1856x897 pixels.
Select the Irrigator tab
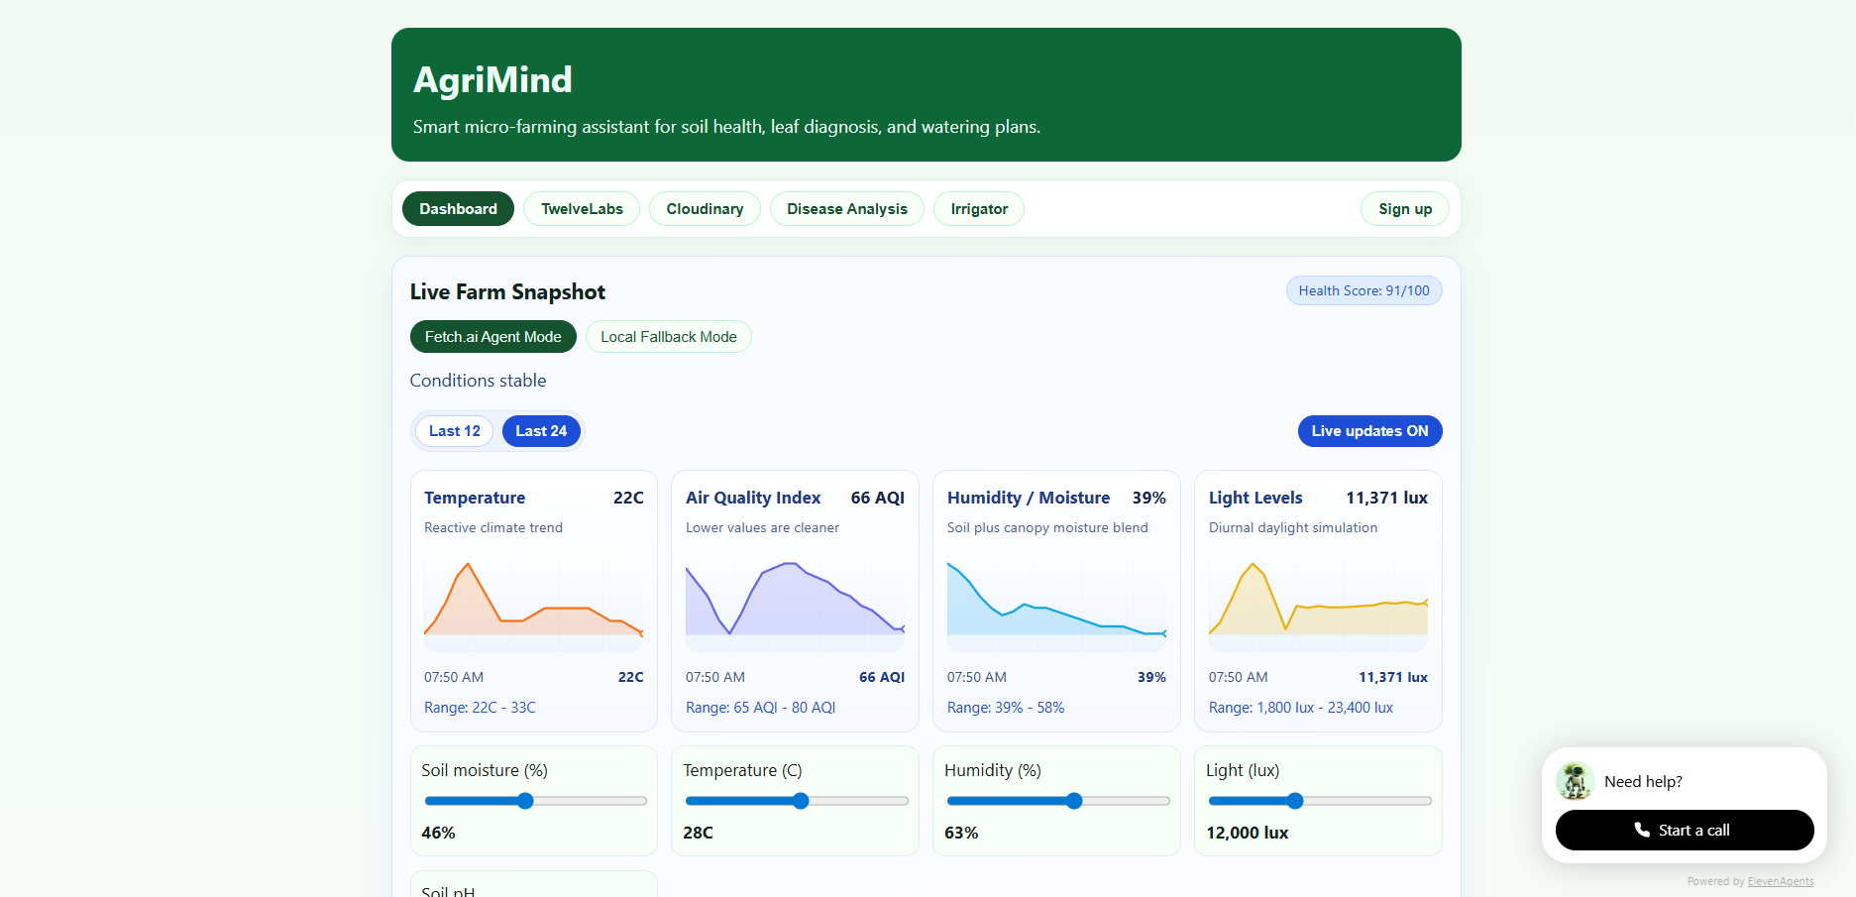click(979, 209)
